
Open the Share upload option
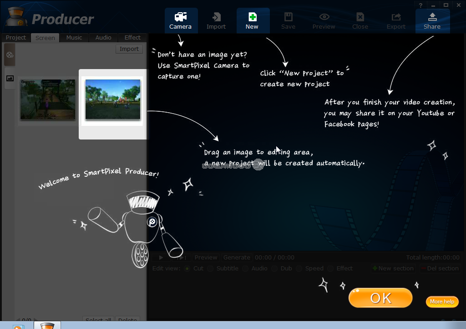point(432,20)
